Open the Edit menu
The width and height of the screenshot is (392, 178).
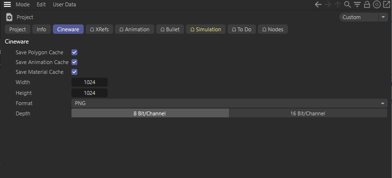[41, 4]
